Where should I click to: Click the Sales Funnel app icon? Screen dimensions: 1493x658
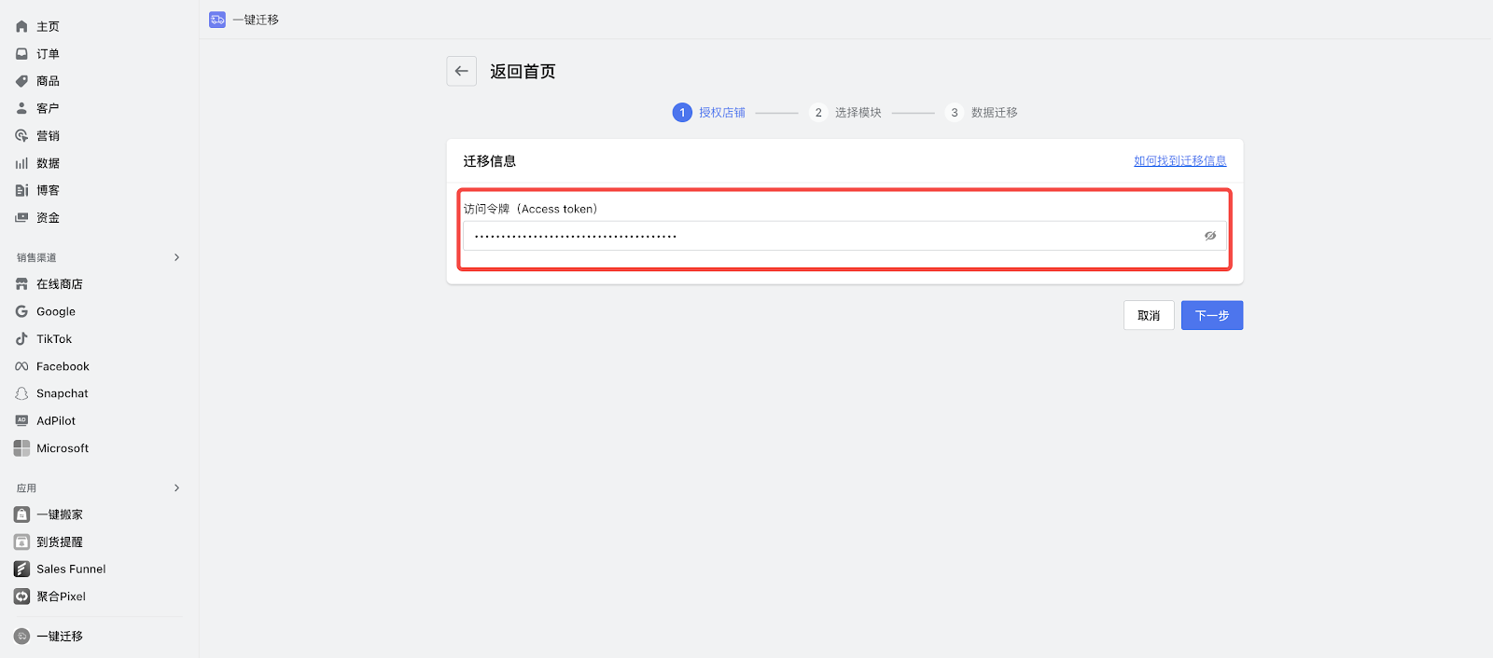click(x=21, y=569)
